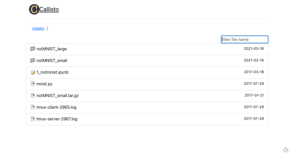Screen dimensions: 294x158
Task: Click the tmux-server-2967.log file icon
Action: click(33, 119)
